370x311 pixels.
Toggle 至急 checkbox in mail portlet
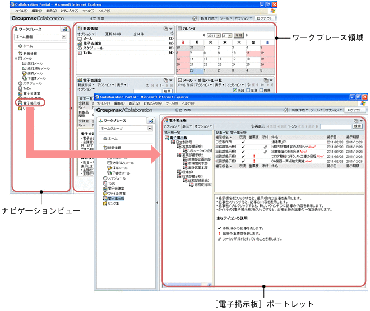pyautogui.click(x=248, y=90)
